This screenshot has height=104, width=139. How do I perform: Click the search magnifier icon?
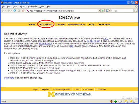coord(135,11)
